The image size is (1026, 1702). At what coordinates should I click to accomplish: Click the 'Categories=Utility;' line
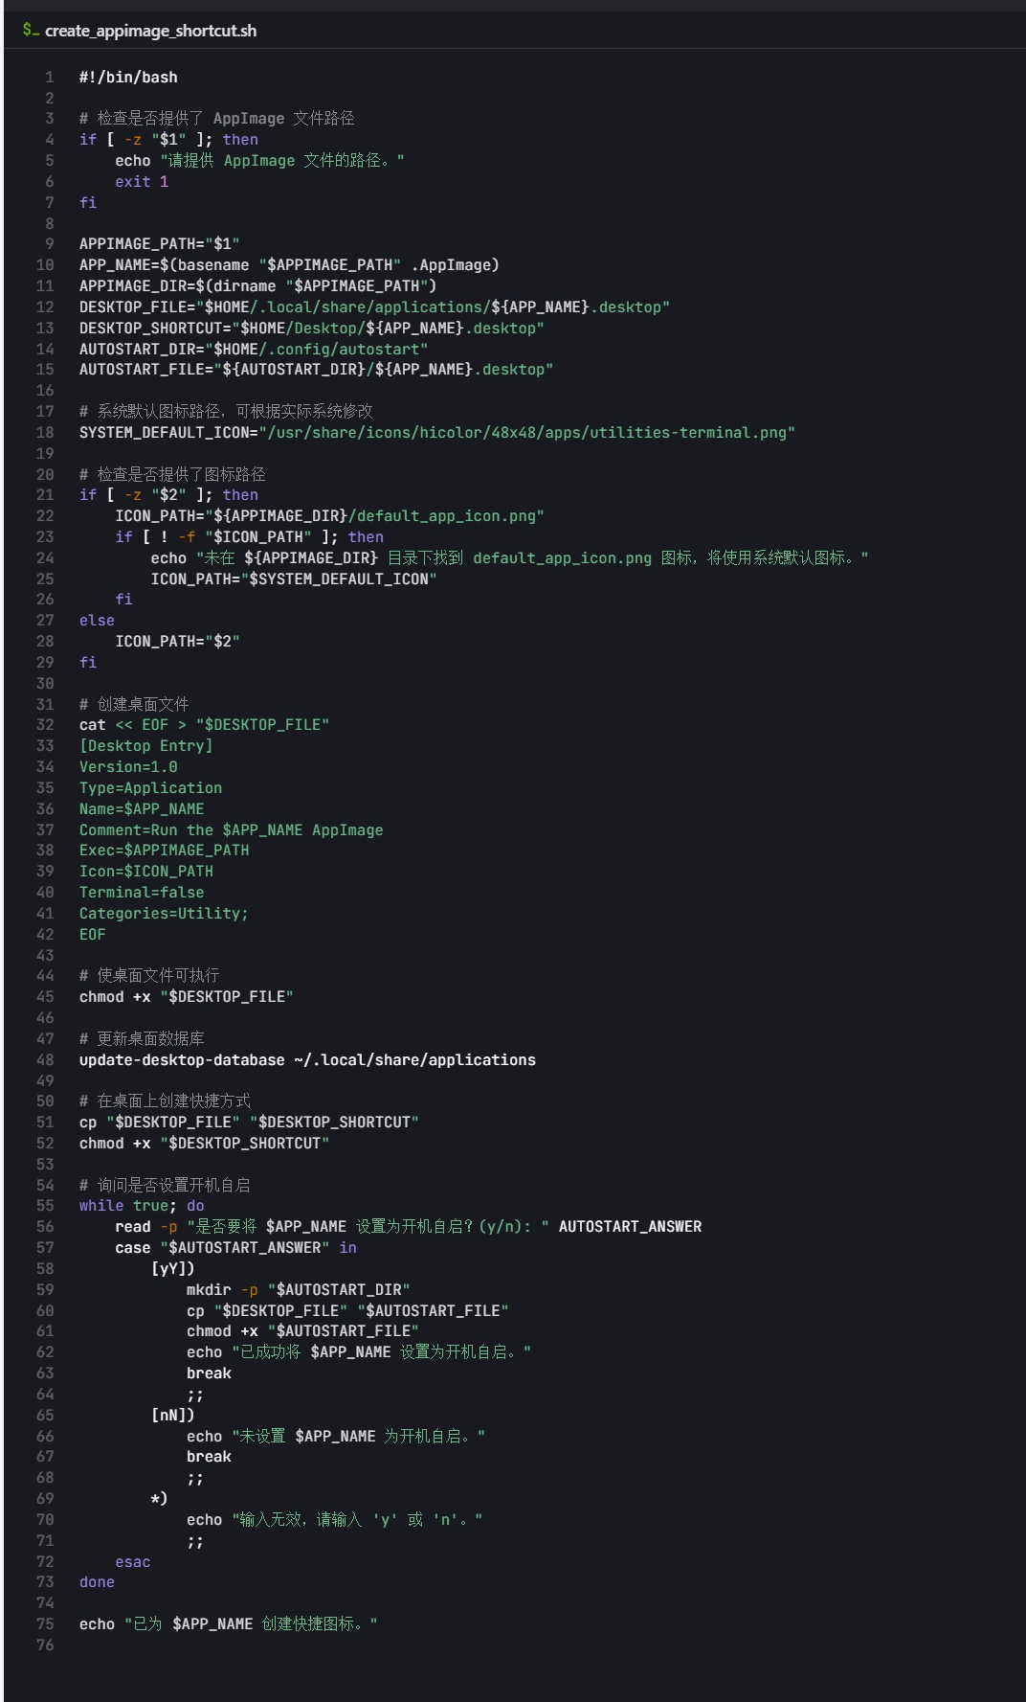164,913
